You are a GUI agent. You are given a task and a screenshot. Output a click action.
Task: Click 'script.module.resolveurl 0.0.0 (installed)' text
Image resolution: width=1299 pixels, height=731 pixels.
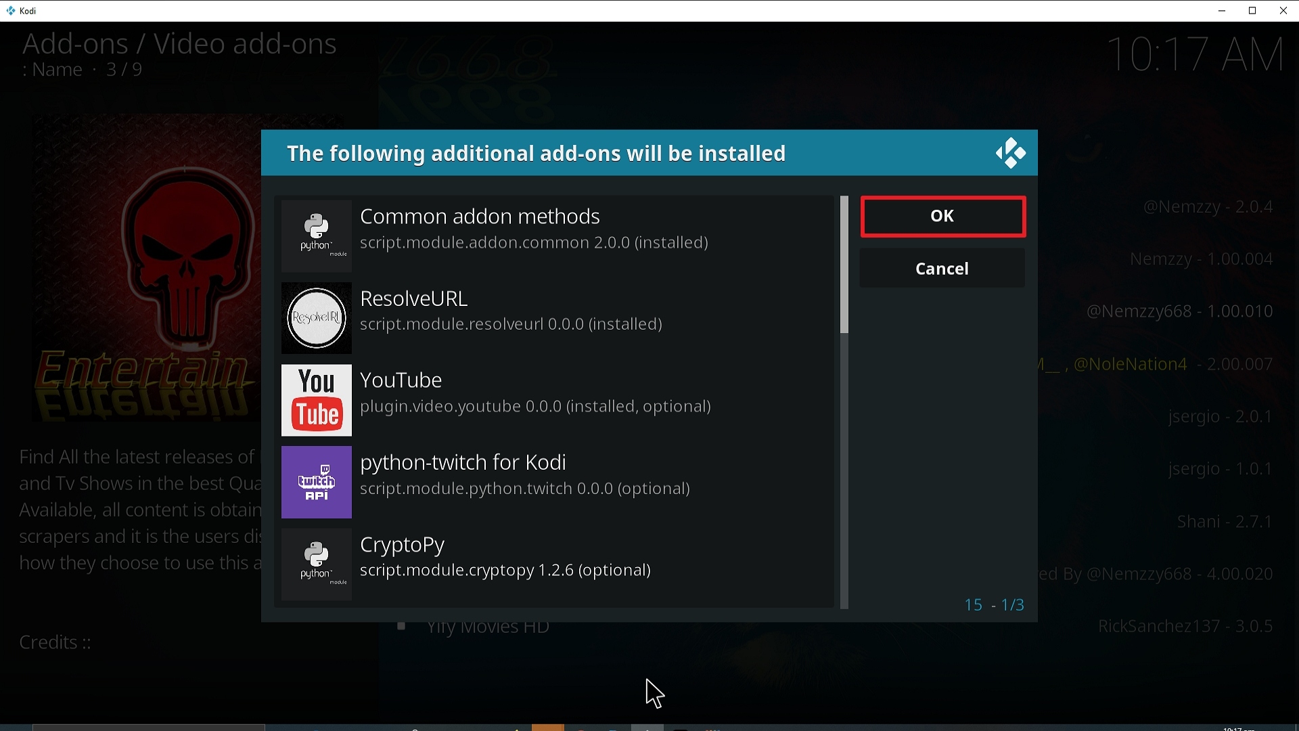[x=511, y=325]
